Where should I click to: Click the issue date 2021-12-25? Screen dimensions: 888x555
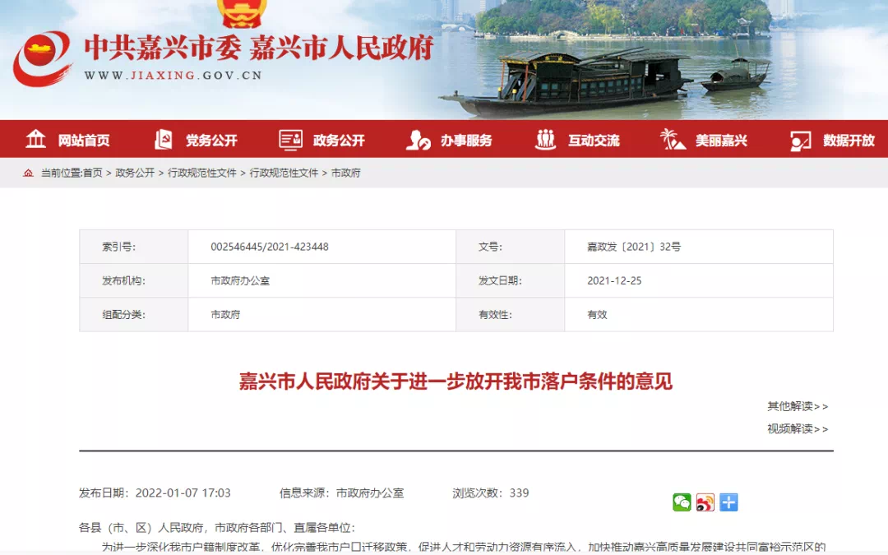coord(614,281)
